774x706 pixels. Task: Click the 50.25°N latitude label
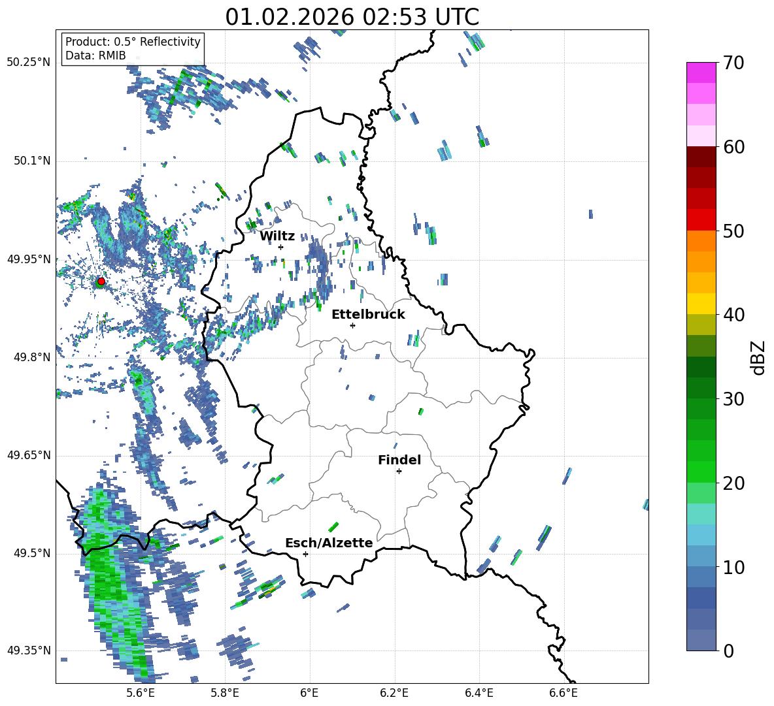pyautogui.click(x=29, y=63)
